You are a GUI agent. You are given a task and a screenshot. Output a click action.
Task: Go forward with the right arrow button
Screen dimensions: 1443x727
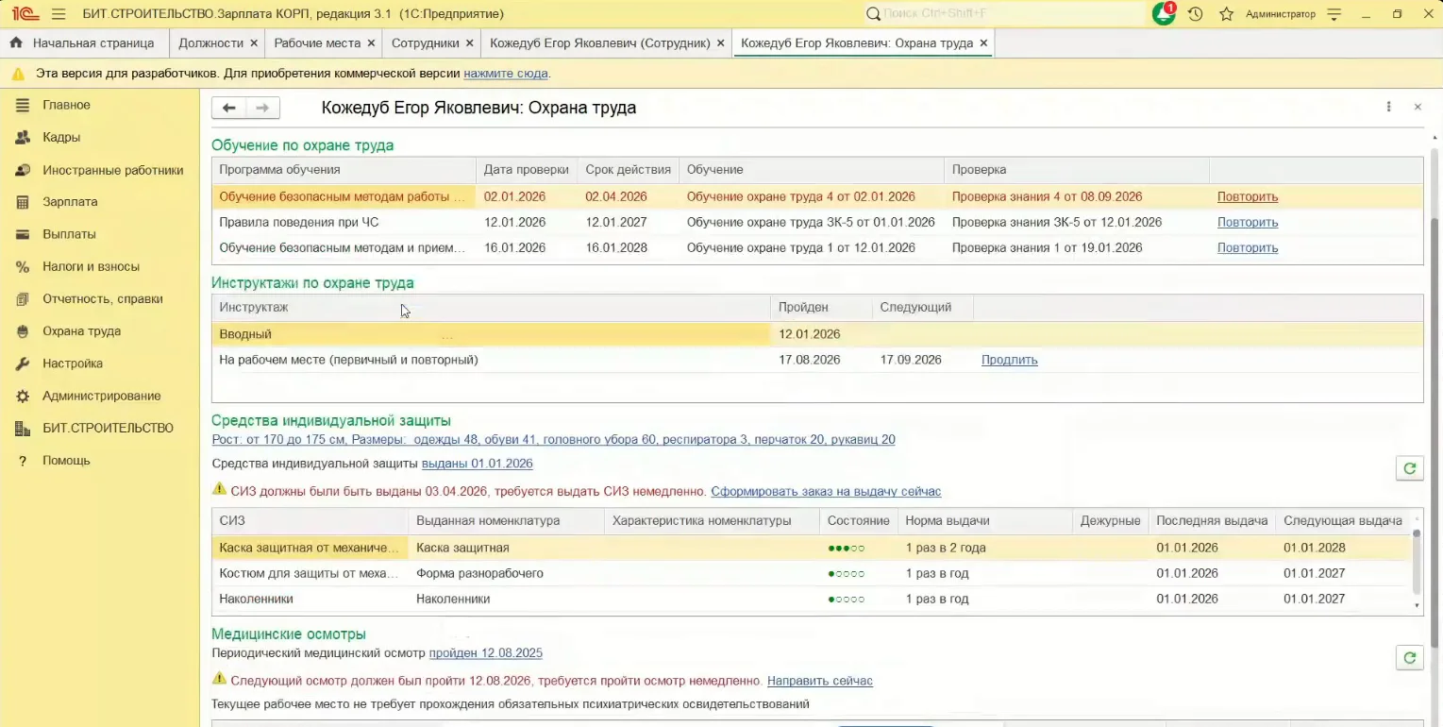(x=263, y=108)
